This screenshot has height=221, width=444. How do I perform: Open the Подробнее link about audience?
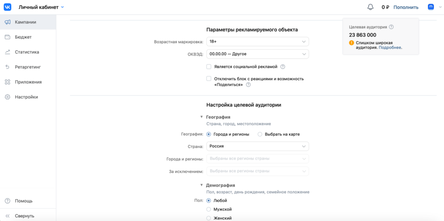(x=390, y=48)
